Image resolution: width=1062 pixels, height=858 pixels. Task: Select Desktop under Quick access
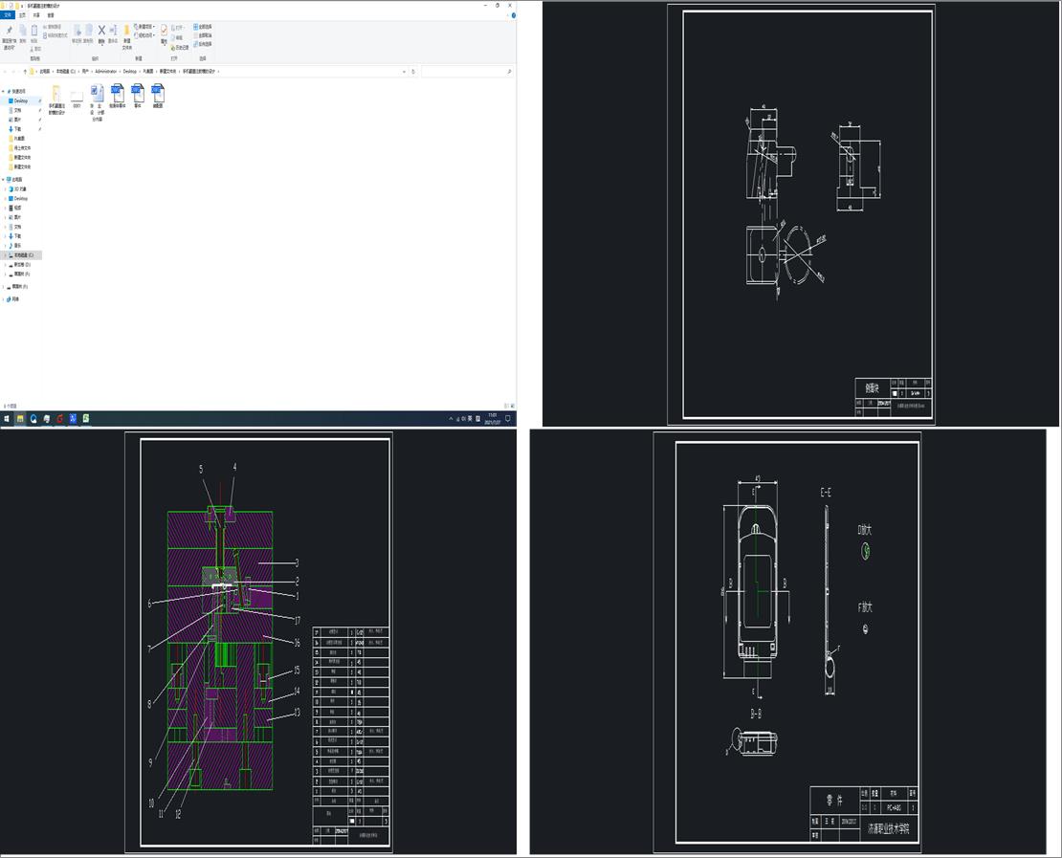click(x=21, y=100)
